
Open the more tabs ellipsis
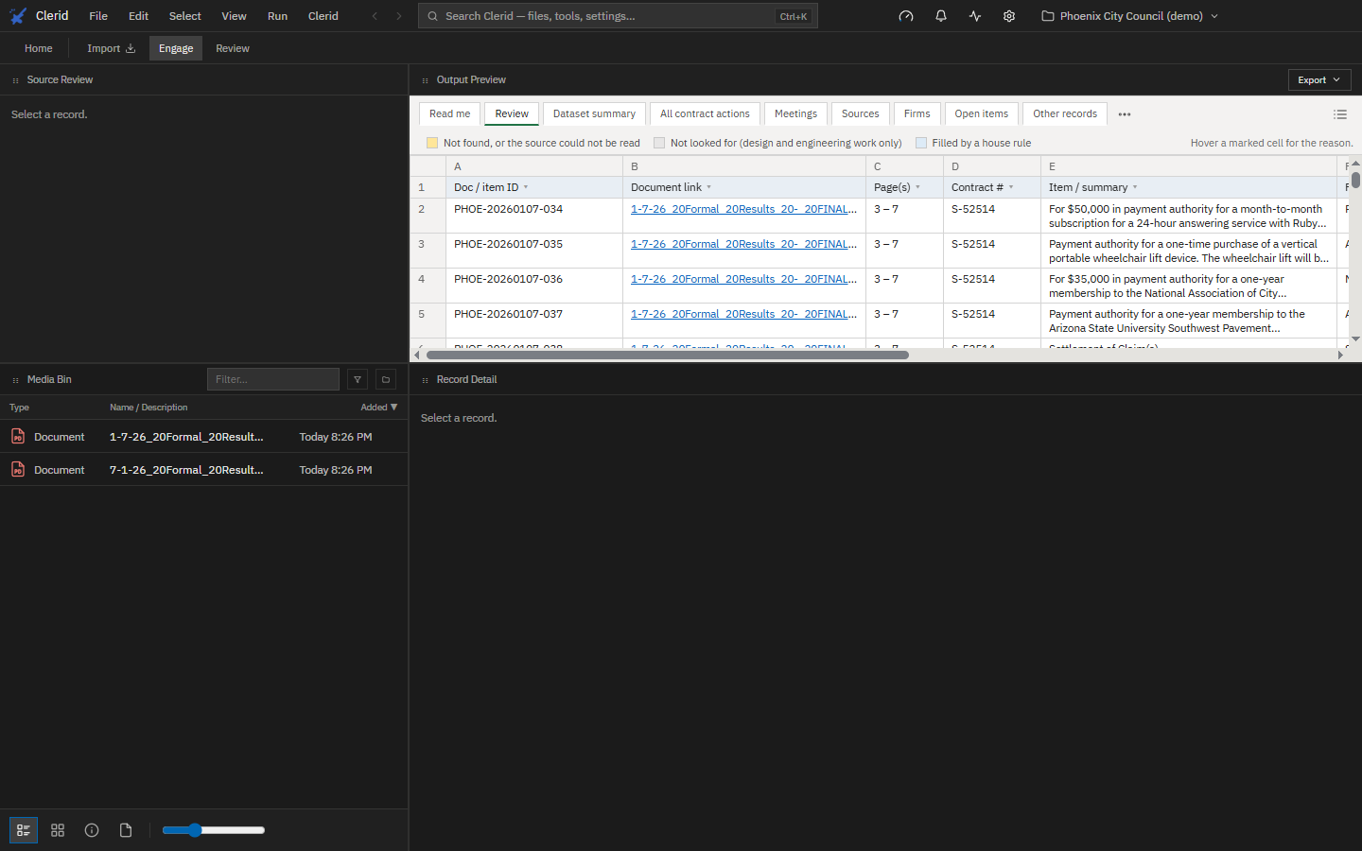[x=1125, y=114]
